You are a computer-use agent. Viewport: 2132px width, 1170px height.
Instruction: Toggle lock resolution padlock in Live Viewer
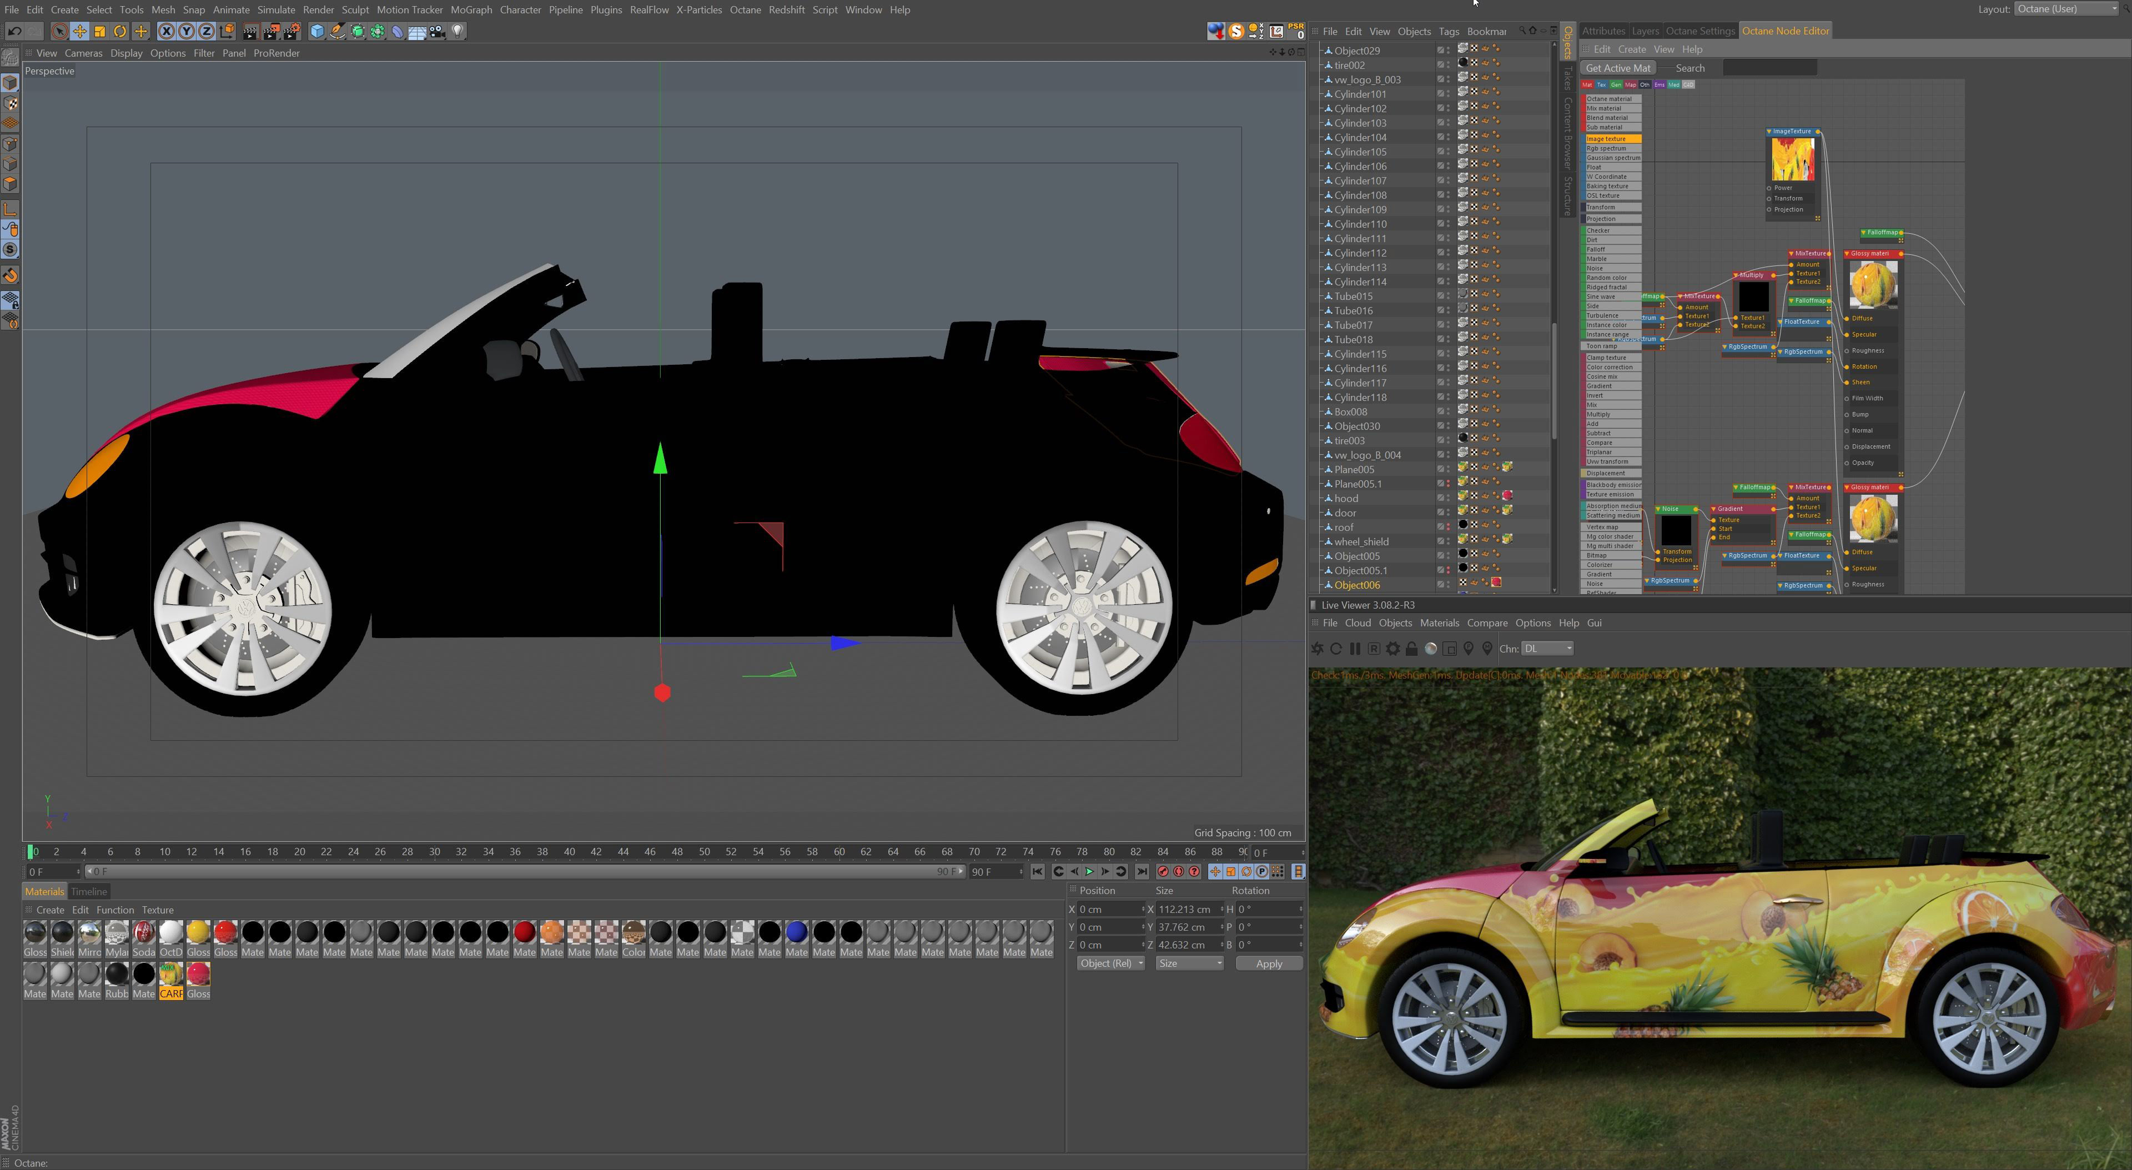click(1412, 649)
